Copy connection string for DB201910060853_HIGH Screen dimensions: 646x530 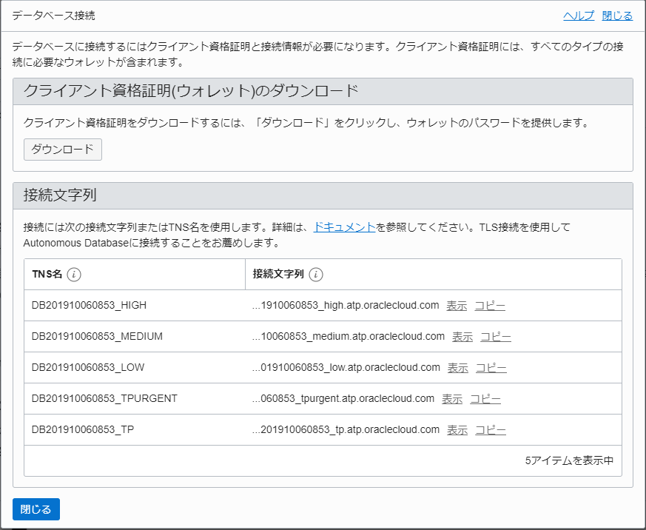coord(489,305)
